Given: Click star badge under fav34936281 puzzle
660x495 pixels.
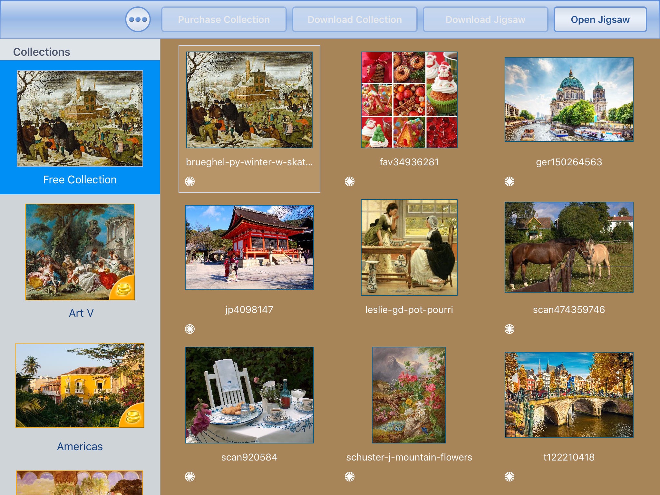Looking at the screenshot, I should tap(350, 181).
